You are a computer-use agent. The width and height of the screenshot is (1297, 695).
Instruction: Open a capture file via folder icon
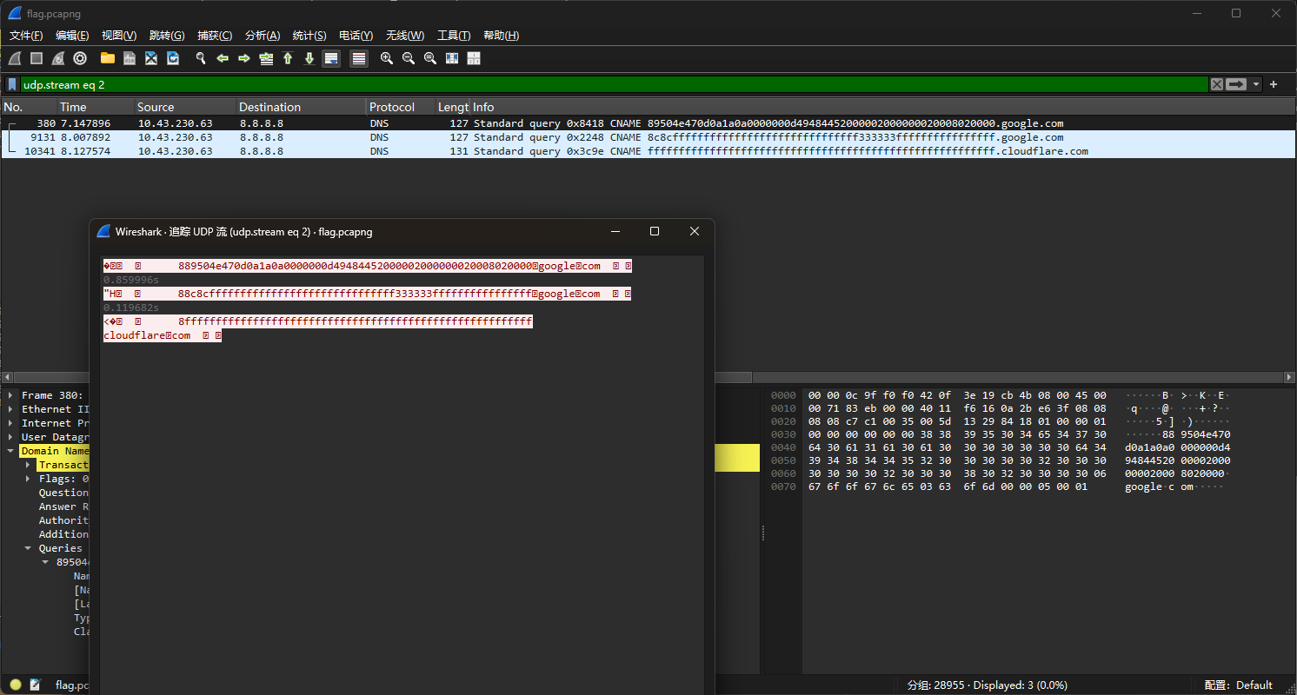click(x=108, y=58)
